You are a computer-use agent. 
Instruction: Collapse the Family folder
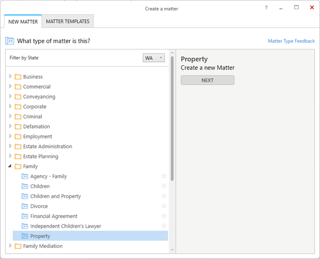point(10,166)
